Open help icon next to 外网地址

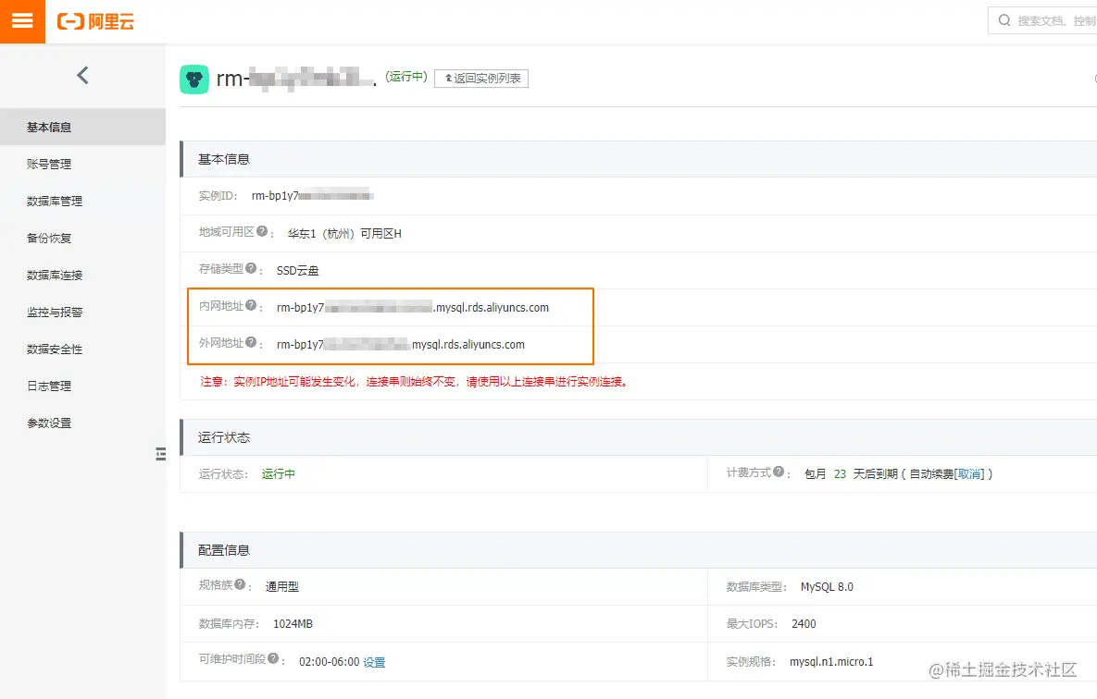(x=251, y=342)
